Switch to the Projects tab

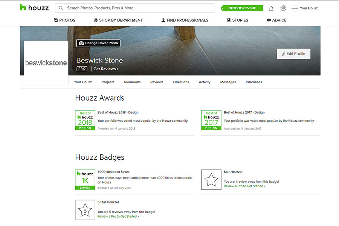(x=108, y=82)
